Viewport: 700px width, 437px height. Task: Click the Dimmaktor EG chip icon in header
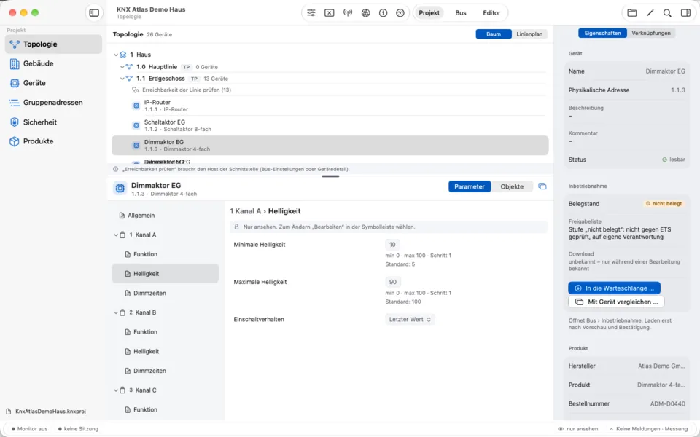pos(120,189)
